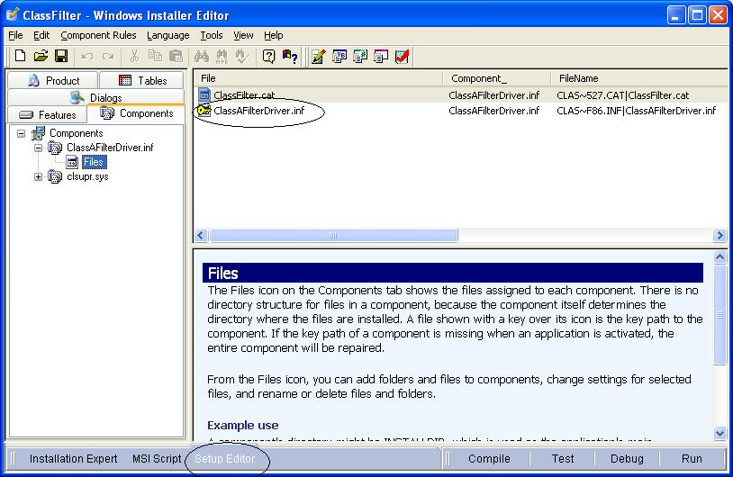This screenshot has height=477, width=733.
Task: Click the Paste clipboard icon
Action: point(176,56)
